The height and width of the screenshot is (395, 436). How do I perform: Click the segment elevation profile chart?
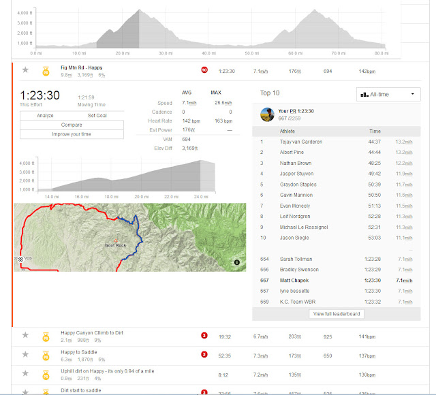[127, 176]
